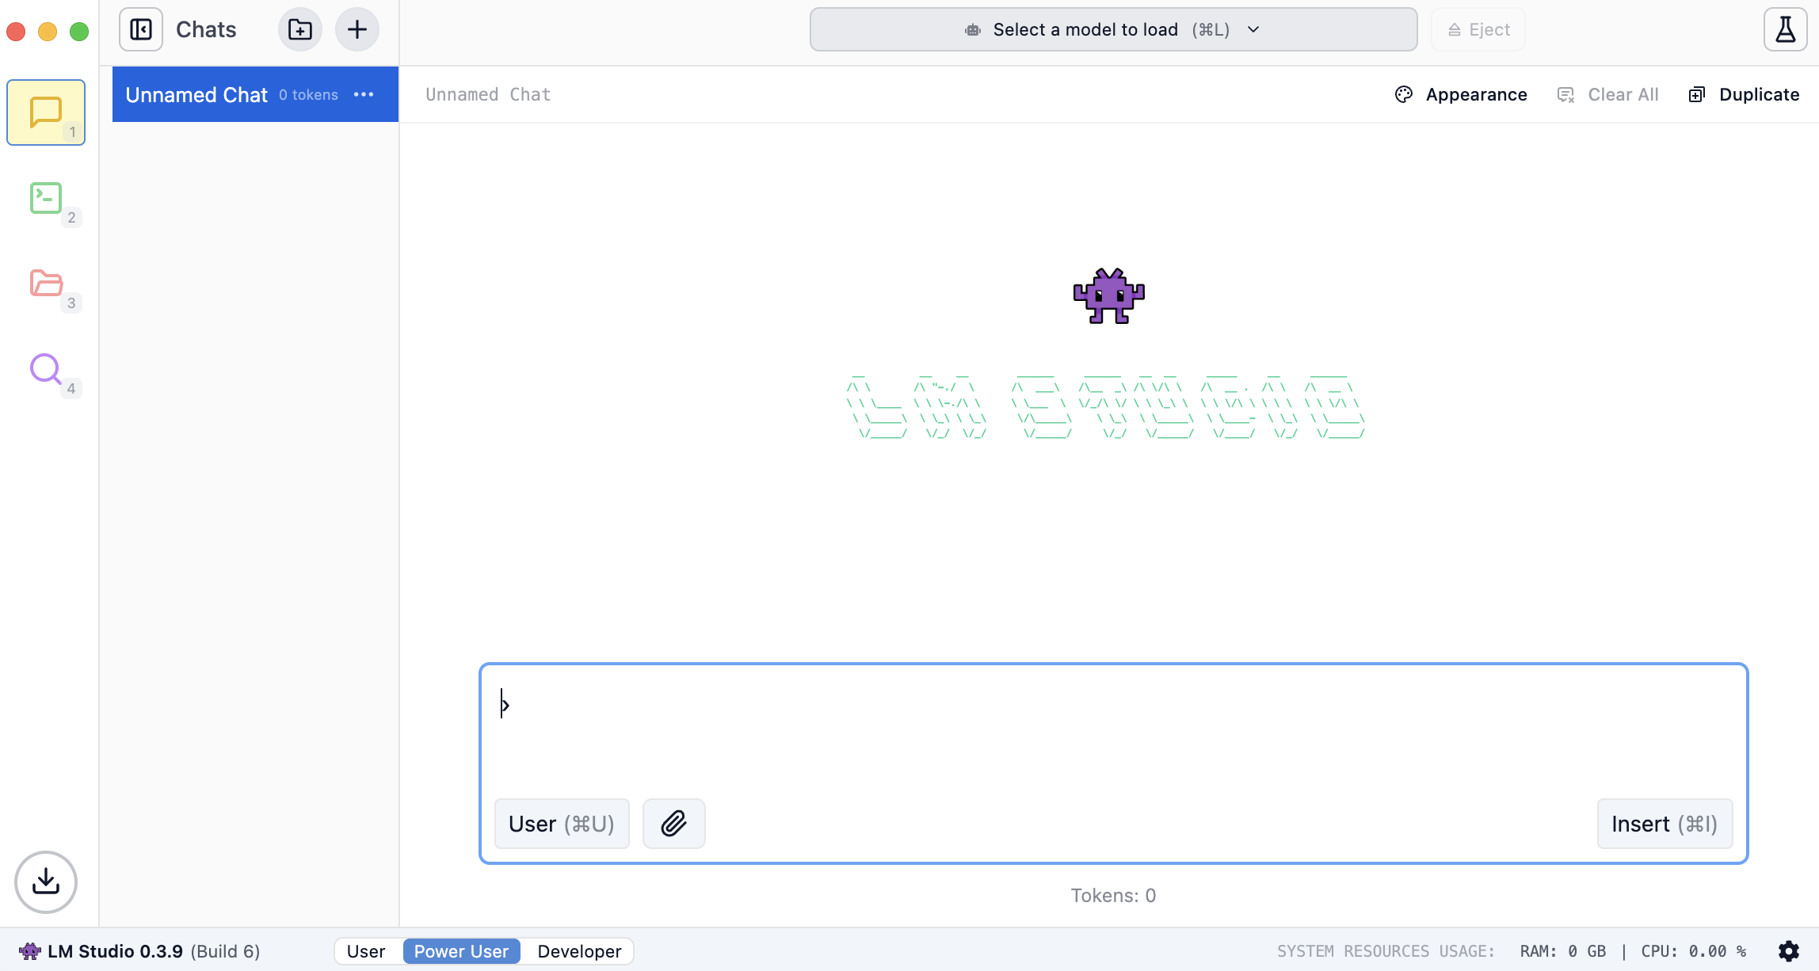
Task: Open the Developer terminal sidebar icon
Action: (x=46, y=198)
